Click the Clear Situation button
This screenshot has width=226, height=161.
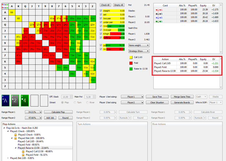[157, 102]
